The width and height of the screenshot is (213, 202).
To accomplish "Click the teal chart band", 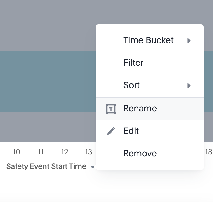I will click(x=47, y=81).
